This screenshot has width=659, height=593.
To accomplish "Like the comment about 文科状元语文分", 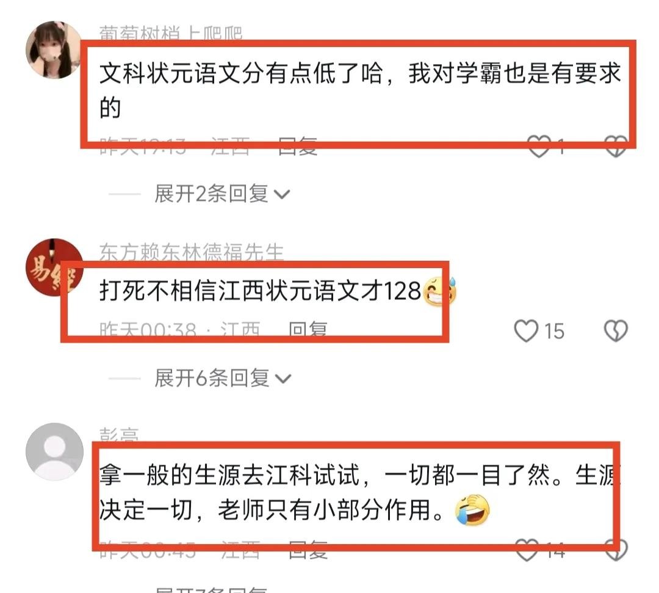I will [x=539, y=146].
